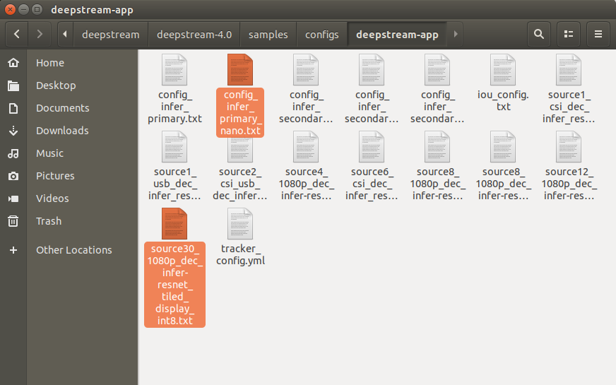Jump to the samples path segment
Screen dimensions: 616x385
[x=268, y=34]
